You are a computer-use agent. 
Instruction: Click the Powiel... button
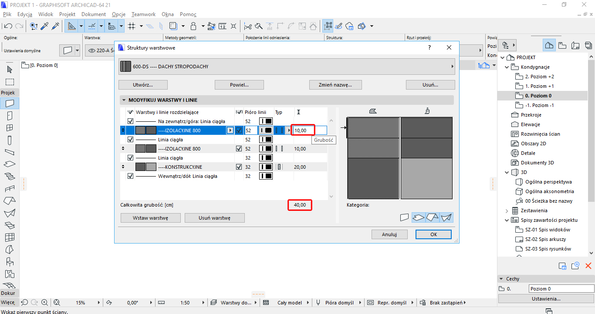pyautogui.click(x=239, y=85)
